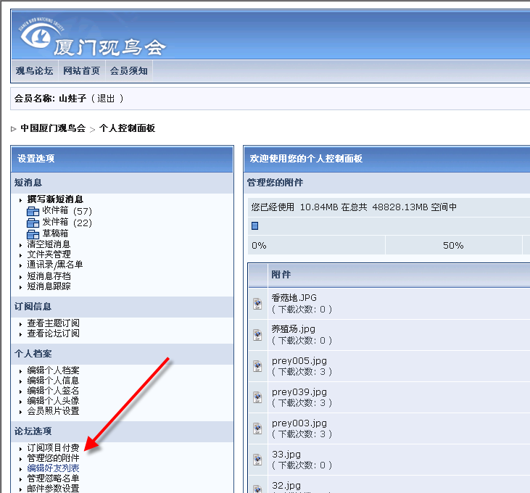This screenshot has height=493, width=530.
Task: Click the breadcrumb triangle before 中国厦门观鸟会
Action: (x=14, y=129)
